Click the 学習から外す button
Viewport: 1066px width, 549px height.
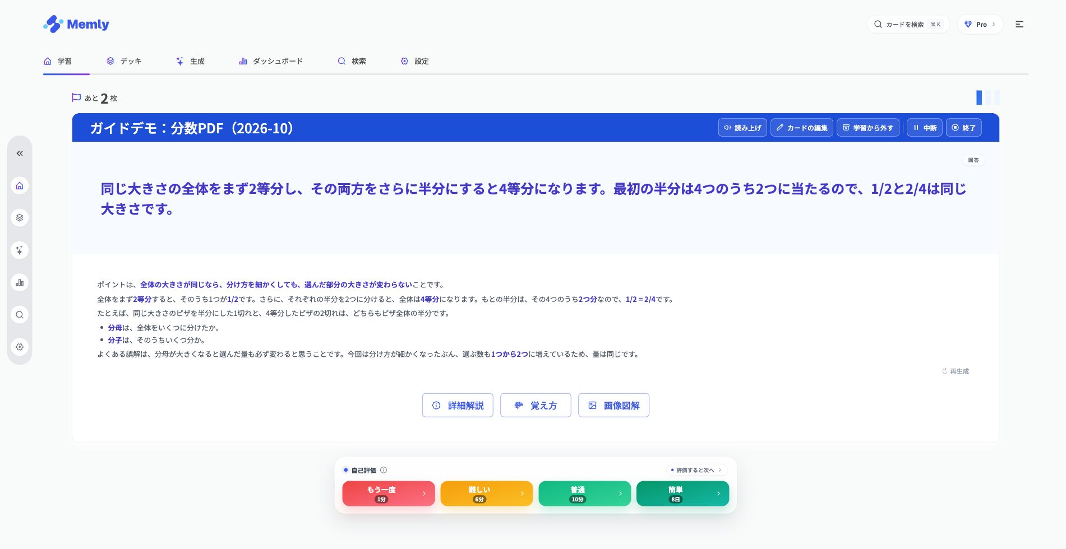coord(868,128)
